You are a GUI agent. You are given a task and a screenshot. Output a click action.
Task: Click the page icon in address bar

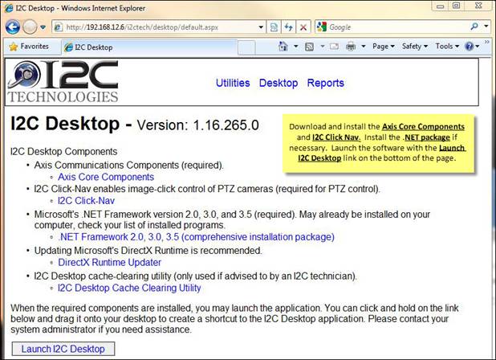59,27
